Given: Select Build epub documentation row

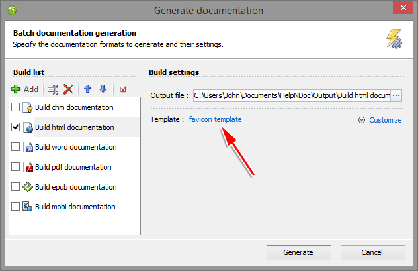Looking at the screenshot, I should point(75,187).
